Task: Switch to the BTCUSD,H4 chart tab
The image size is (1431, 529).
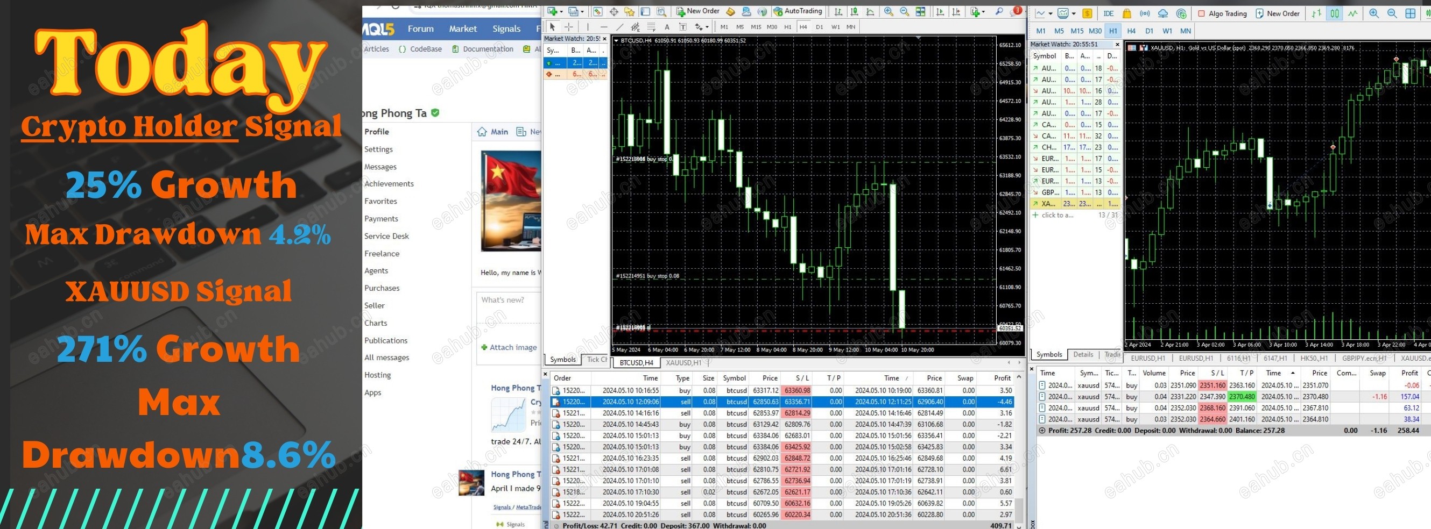Action: point(636,363)
